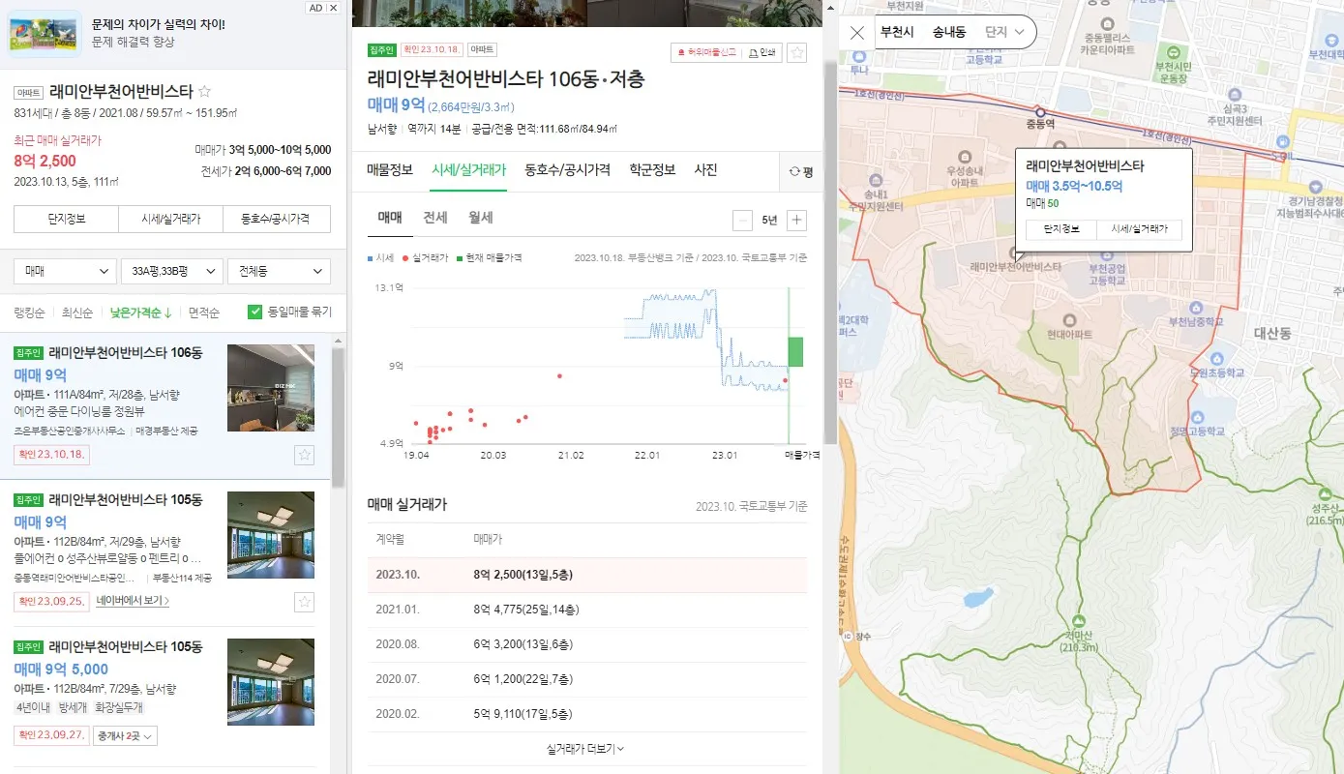
Task: Open 네이버에서 보기 link
Action: [134, 601]
